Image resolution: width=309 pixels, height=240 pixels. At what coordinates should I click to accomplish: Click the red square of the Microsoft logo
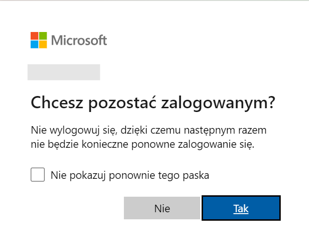pos(34,36)
